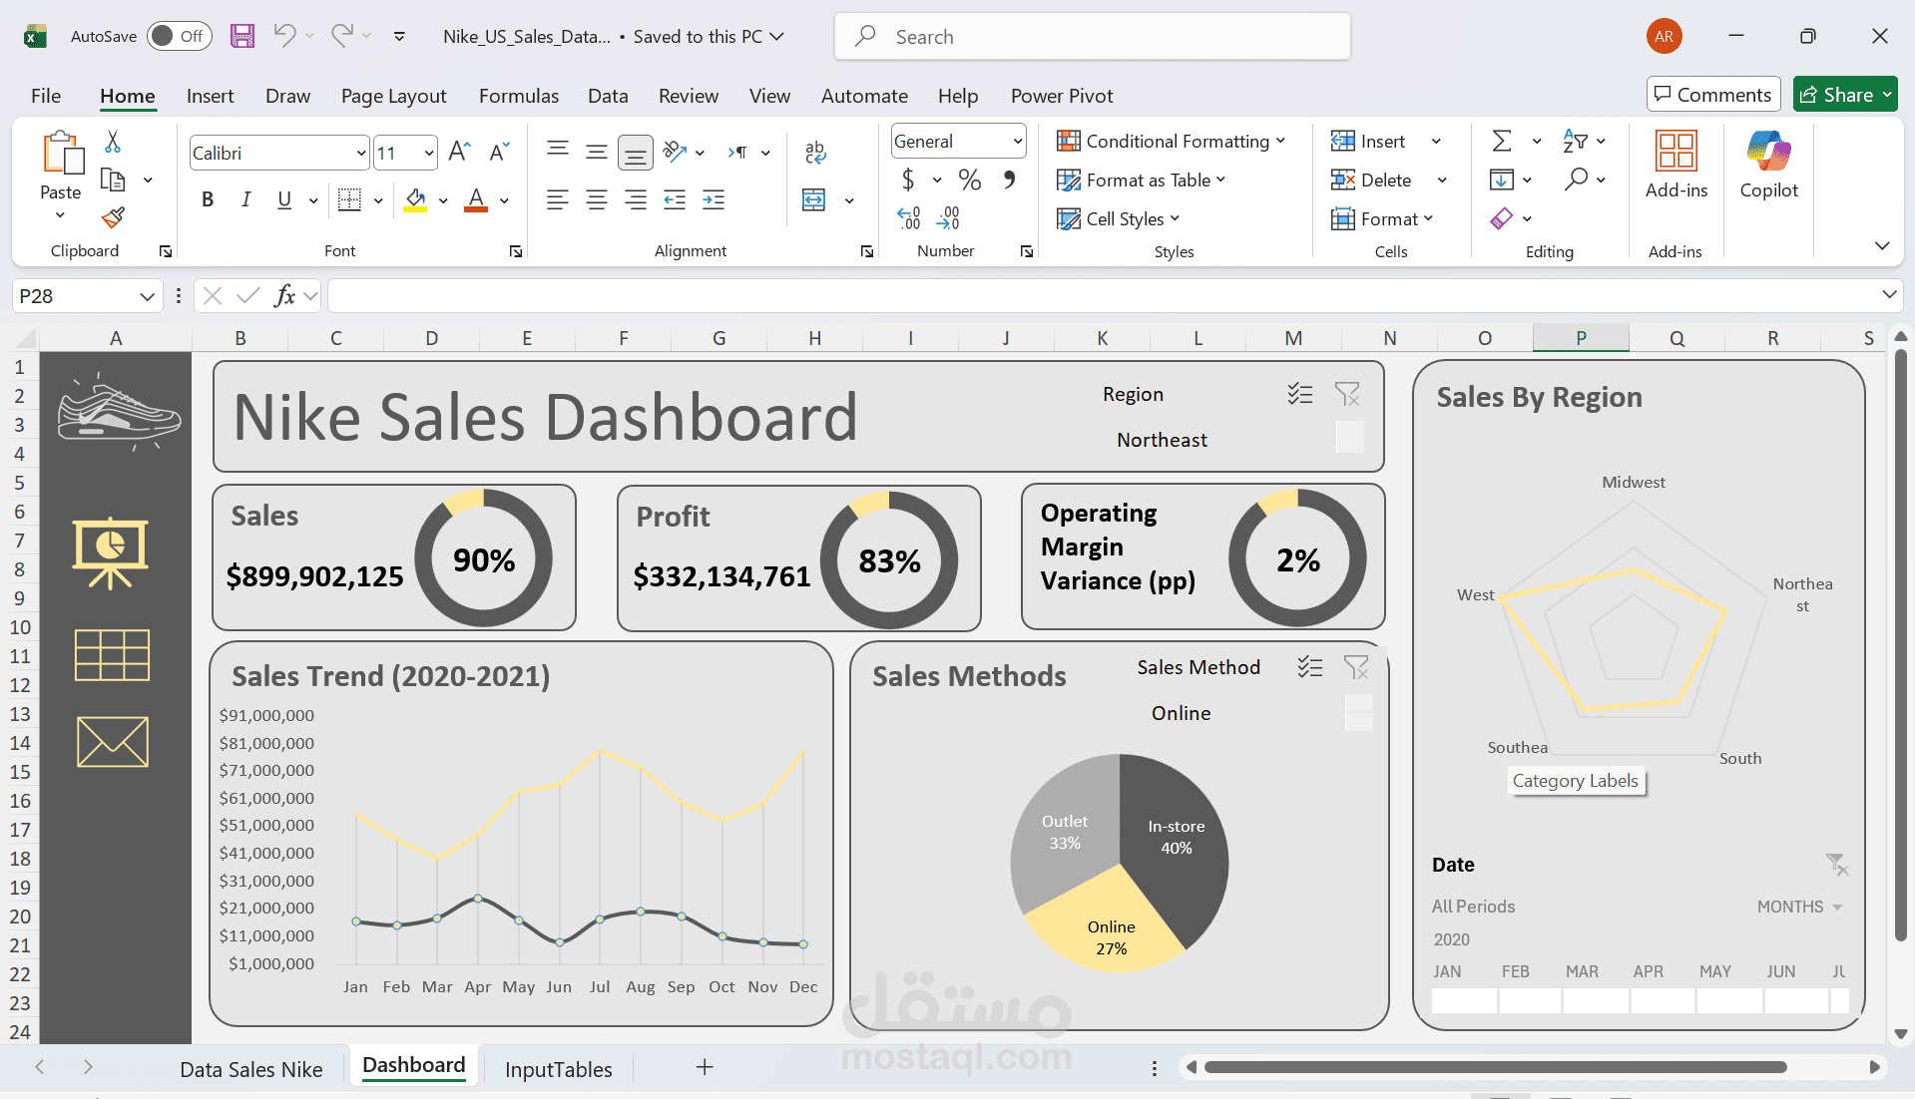Open the Add-ins gallery
Viewport: 1915px width, 1099px height.
point(1676,165)
